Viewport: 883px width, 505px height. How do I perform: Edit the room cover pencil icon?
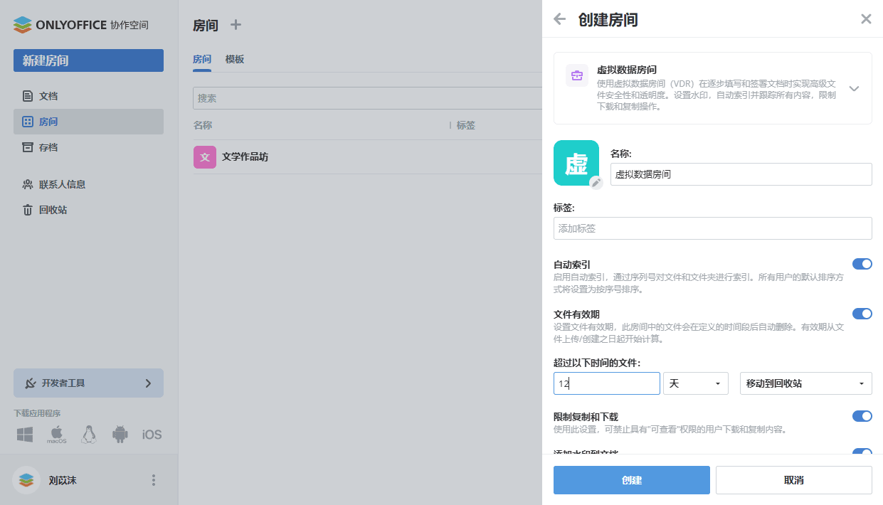596,182
